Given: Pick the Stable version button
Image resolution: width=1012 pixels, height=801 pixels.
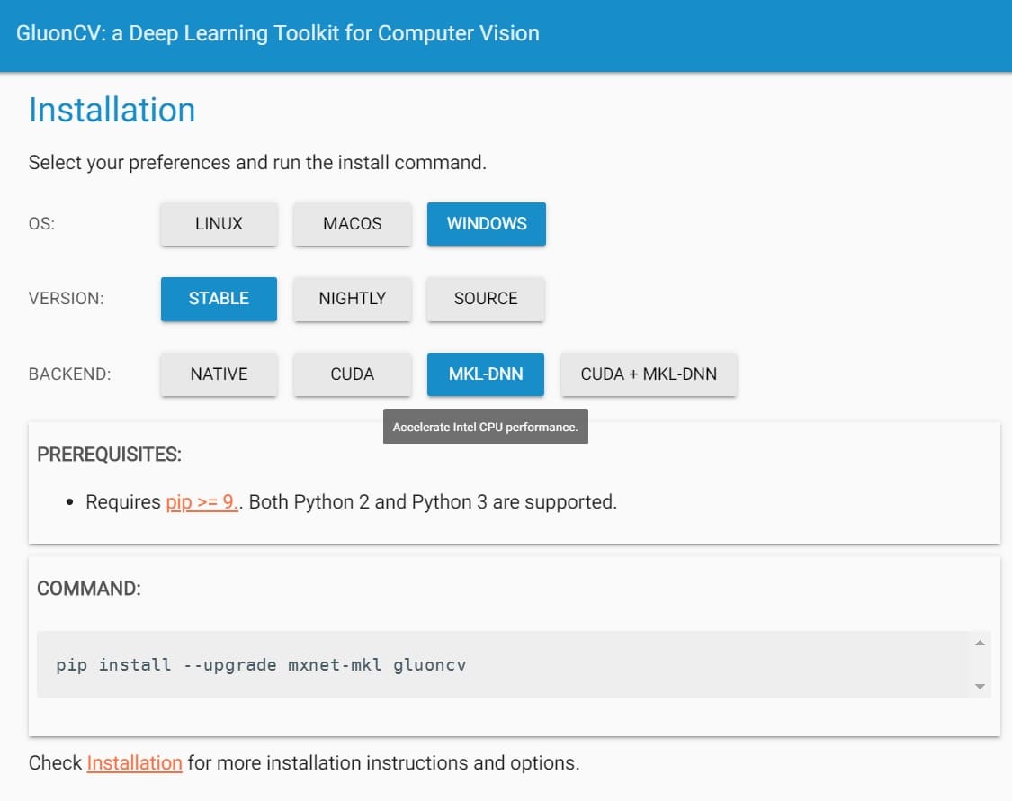Looking at the screenshot, I should 219,299.
